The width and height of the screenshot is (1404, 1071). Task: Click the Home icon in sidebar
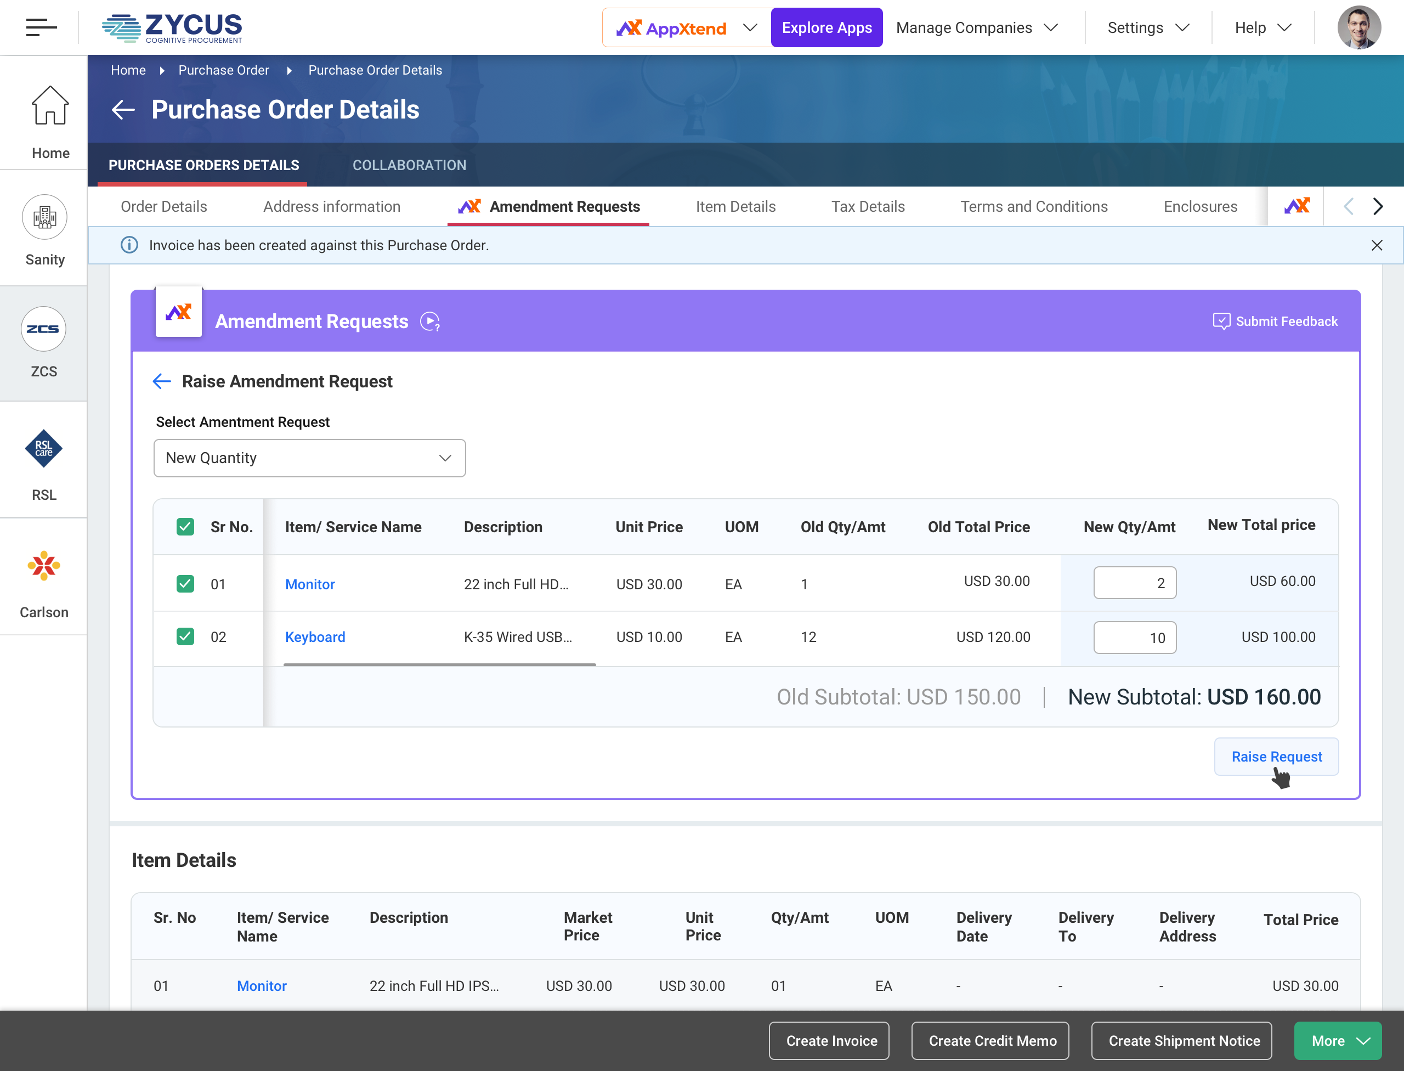pos(50,106)
